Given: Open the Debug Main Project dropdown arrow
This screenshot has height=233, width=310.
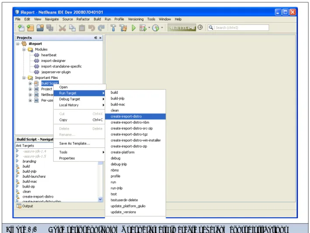Looking at the screenshot, I should coord(149,27).
